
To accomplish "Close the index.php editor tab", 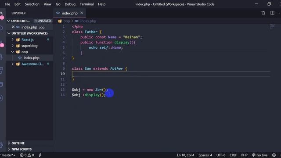I will tap(82, 13).
